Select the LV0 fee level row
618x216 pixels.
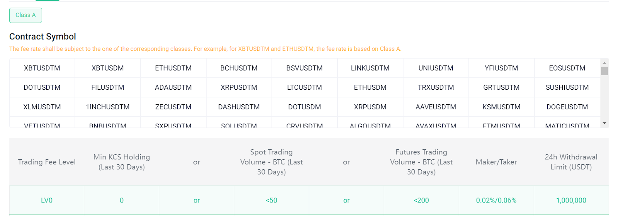[309, 200]
